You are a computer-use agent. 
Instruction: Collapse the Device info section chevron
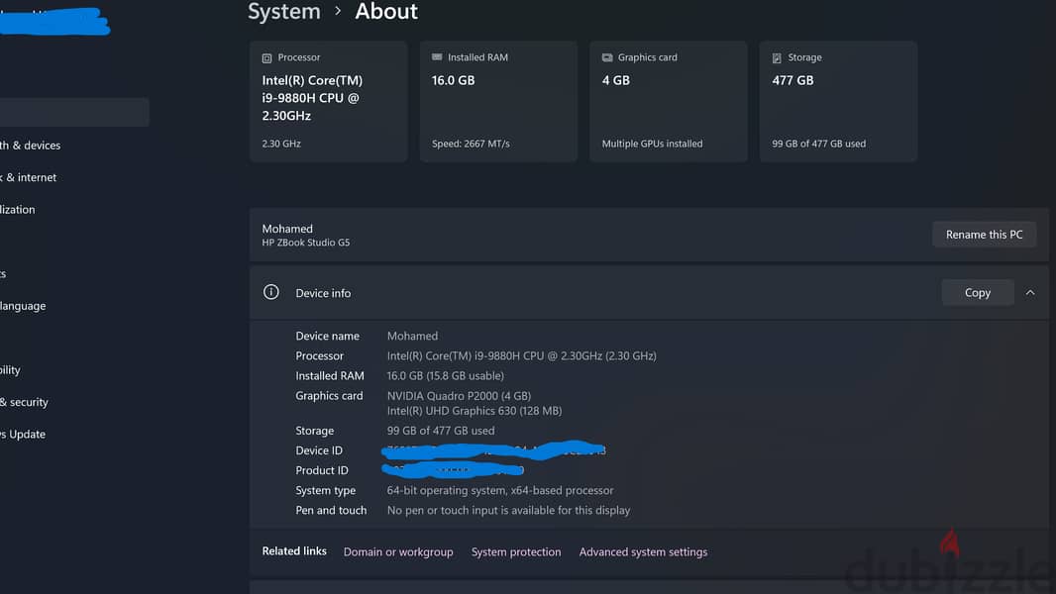(x=1029, y=293)
